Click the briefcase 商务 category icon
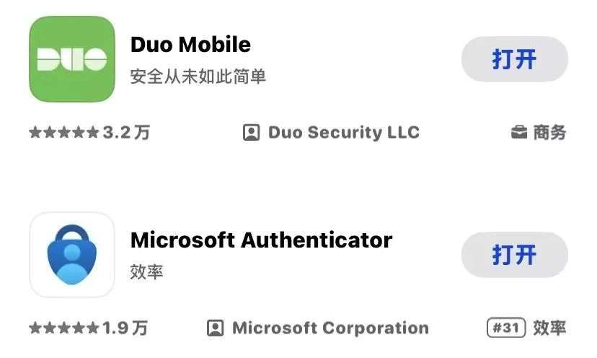Viewport: 597px width, 358px height. pyautogui.click(x=518, y=132)
